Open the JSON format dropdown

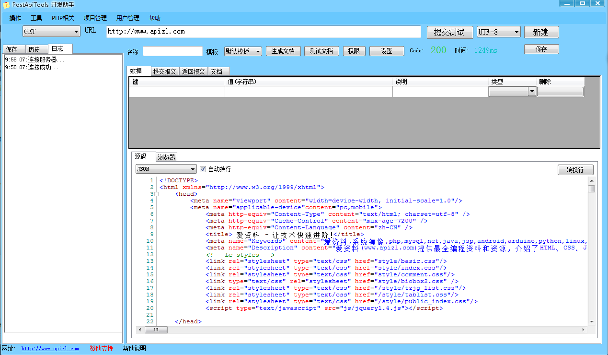pos(166,169)
